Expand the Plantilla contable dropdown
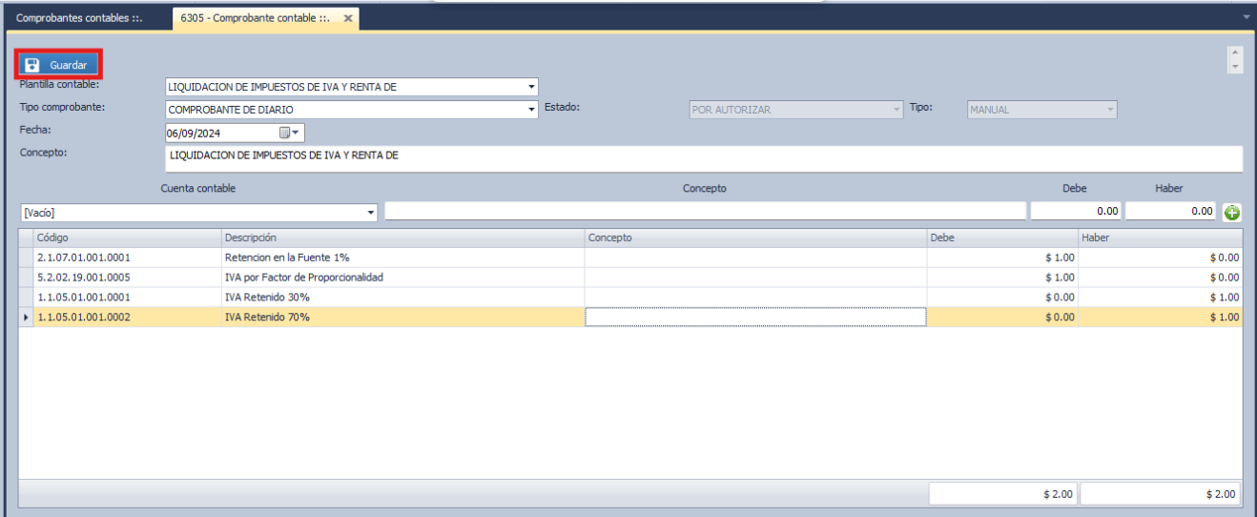The width and height of the screenshot is (1257, 517). [531, 87]
